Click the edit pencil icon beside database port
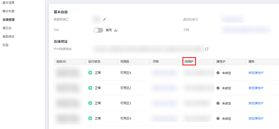 [x=104, y=19]
